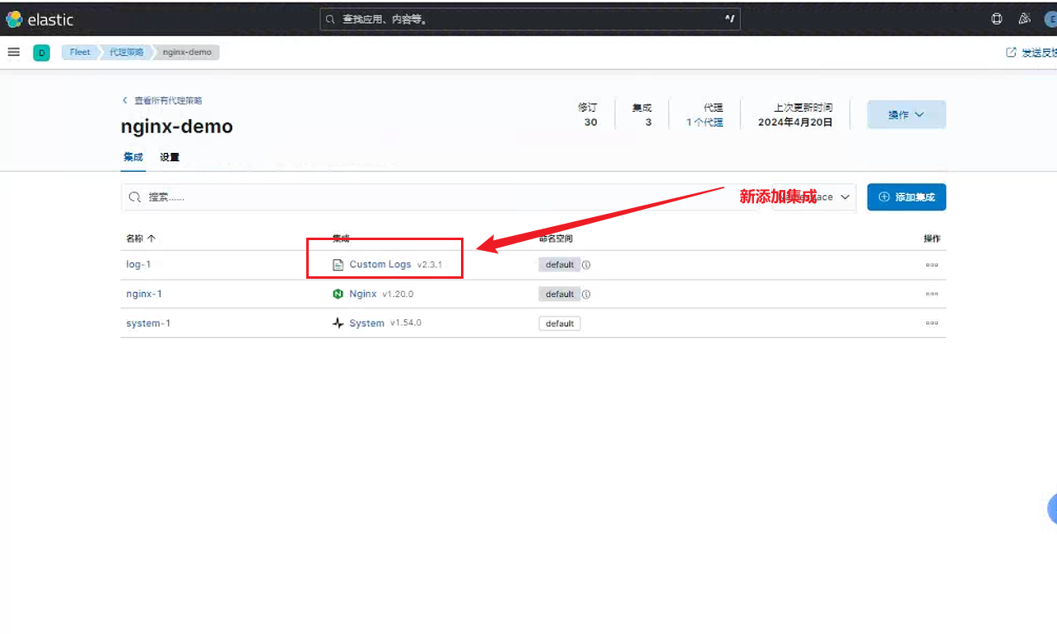Open the 1个代理 link

point(705,123)
